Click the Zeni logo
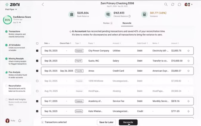The image size is (201, 126). pos(13,4)
